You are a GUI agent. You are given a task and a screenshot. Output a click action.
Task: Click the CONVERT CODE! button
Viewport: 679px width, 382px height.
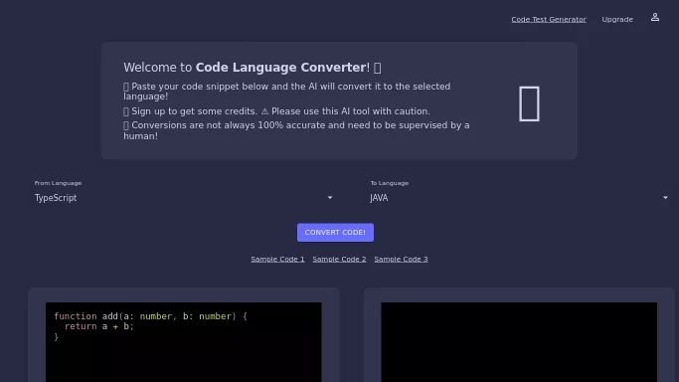coord(335,233)
